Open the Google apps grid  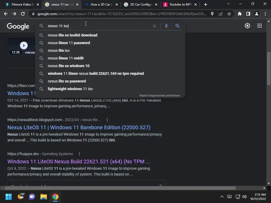tap(260, 26)
